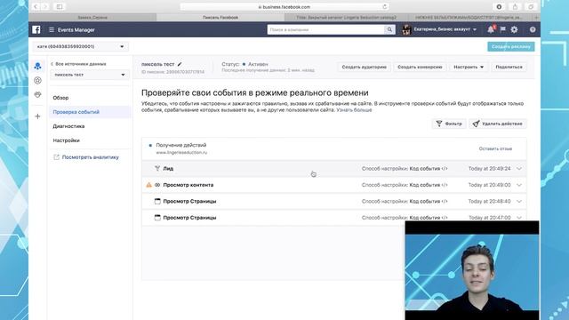
Task: Click the Safari show tabs icon
Action: pos(531,6)
